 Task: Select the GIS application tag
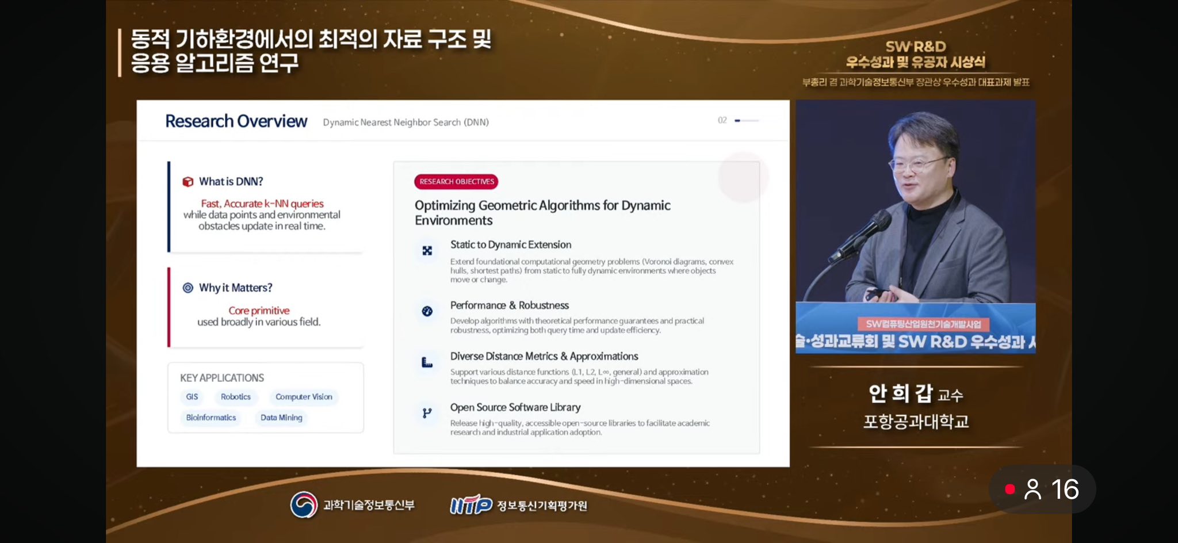pos(192,397)
